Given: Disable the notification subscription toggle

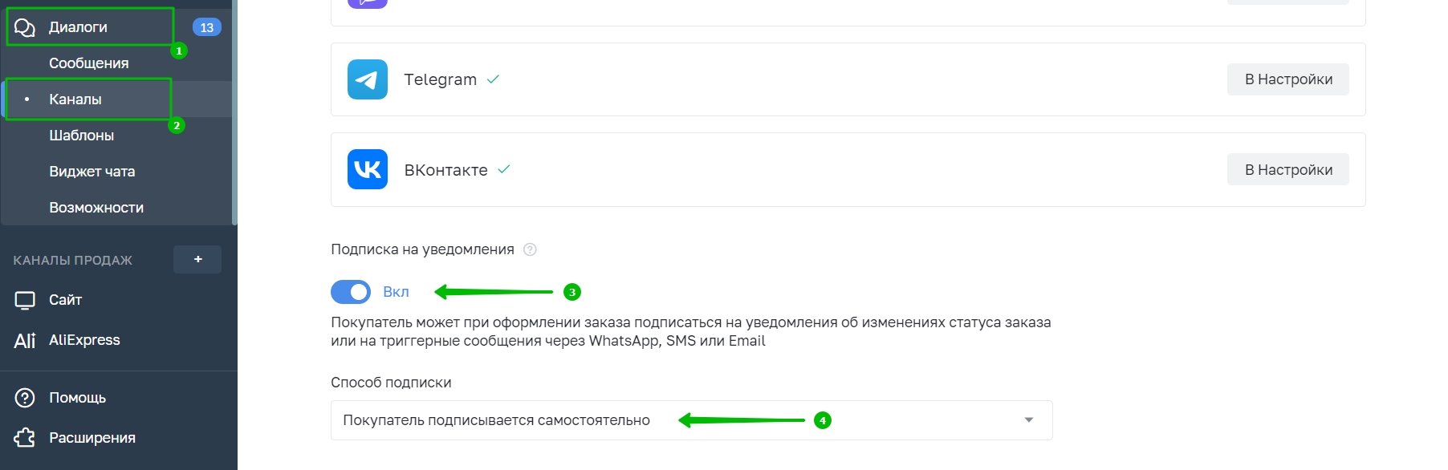Looking at the screenshot, I should click(x=351, y=292).
